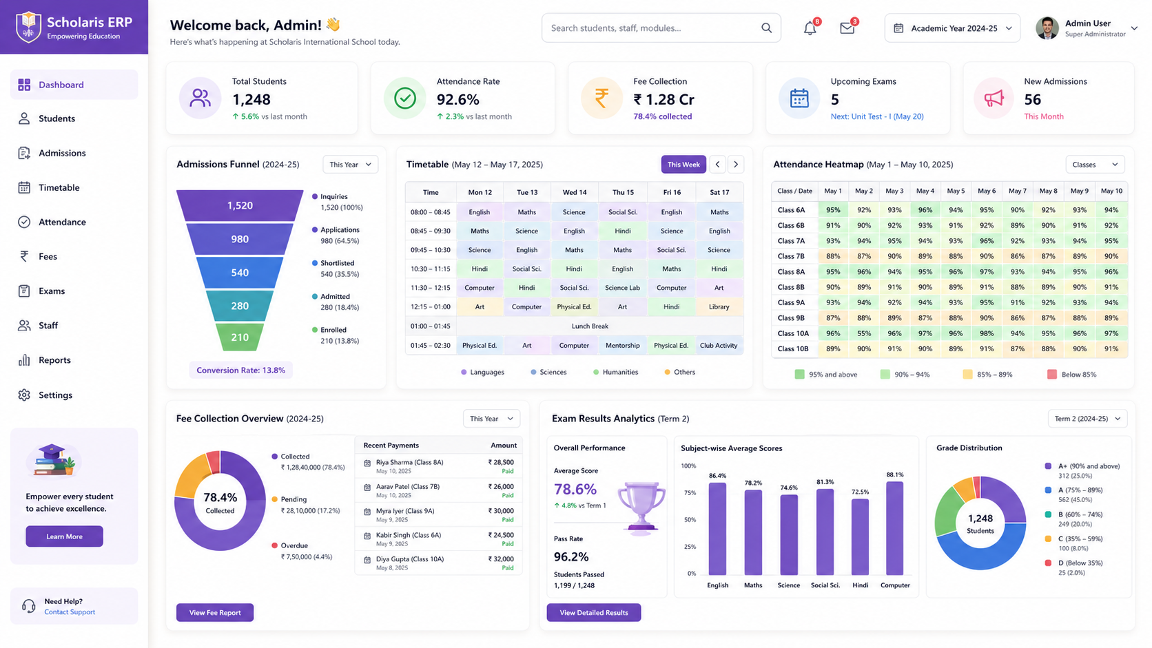Click the headset icon in Need Help
The height and width of the screenshot is (648, 1152).
28,606
